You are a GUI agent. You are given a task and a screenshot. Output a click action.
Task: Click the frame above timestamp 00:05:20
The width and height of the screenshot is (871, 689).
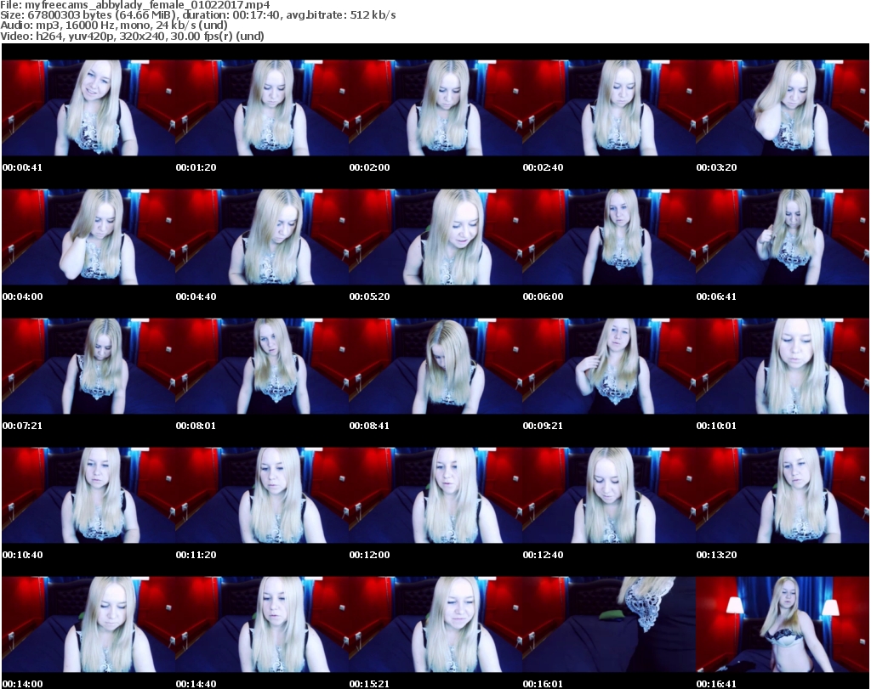[435, 237]
